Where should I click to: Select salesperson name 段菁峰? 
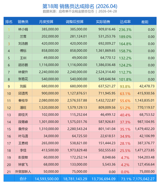[23, 122]
